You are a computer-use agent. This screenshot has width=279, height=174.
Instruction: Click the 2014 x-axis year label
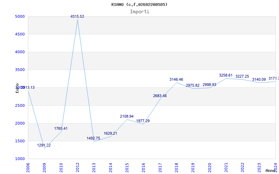(111, 168)
